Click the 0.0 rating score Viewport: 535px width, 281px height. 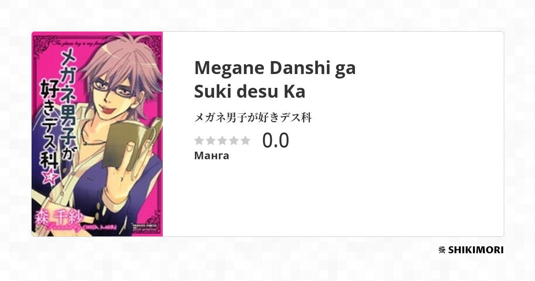coord(276,140)
